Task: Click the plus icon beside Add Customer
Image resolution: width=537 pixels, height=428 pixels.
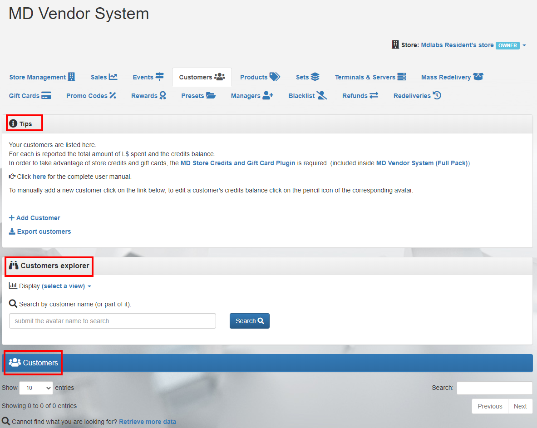Action: pos(12,218)
